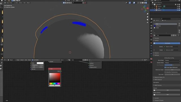Open the node editor Add menu

point(26,60)
